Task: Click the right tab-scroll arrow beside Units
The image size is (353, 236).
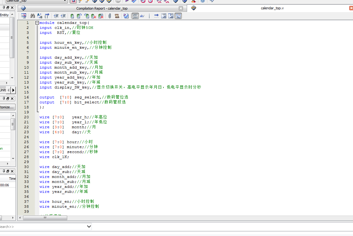Action: pyautogui.click(x=13, y=90)
